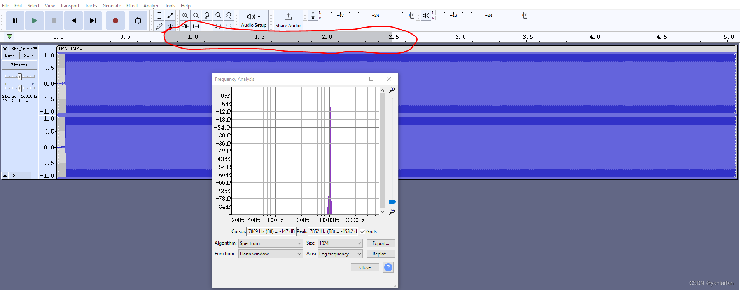Open the 1KHz_16kSa track name dropdown
Image resolution: width=740 pixels, height=290 pixels.
pos(23,49)
